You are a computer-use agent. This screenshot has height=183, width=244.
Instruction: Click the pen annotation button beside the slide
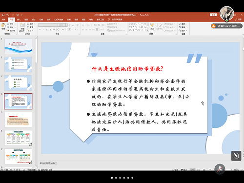[x=236, y=156]
